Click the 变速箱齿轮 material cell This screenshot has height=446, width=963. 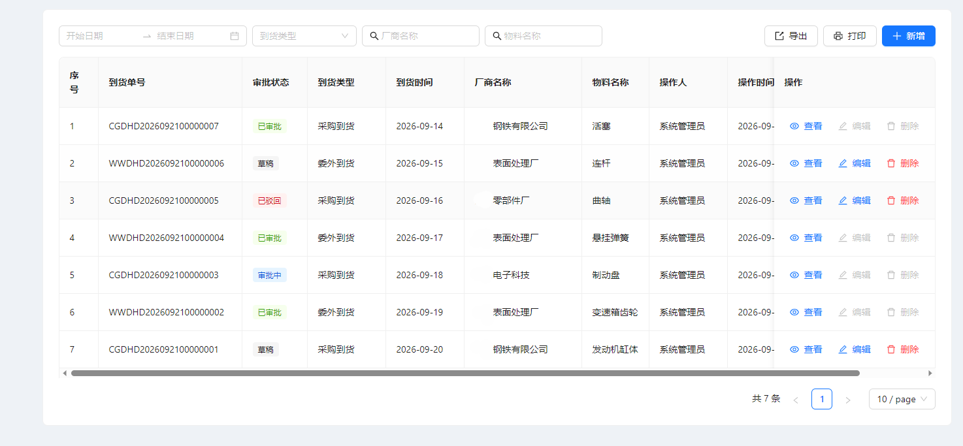pos(615,312)
